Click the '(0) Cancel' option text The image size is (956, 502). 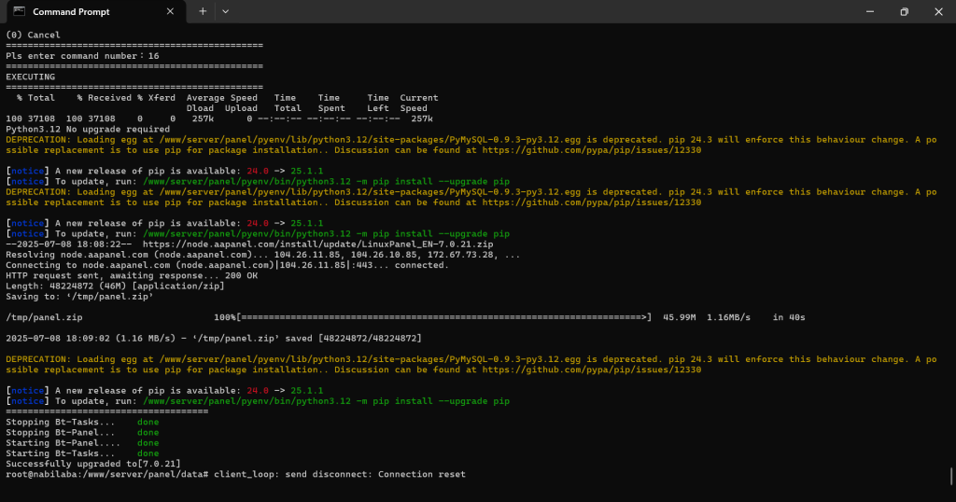click(x=33, y=35)
